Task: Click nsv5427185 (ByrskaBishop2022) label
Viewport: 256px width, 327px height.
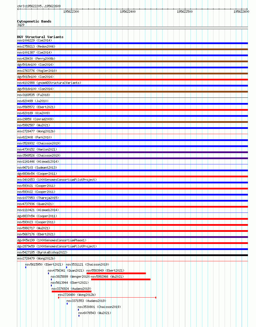Action: pyautogui.click(x=42, y=252)
